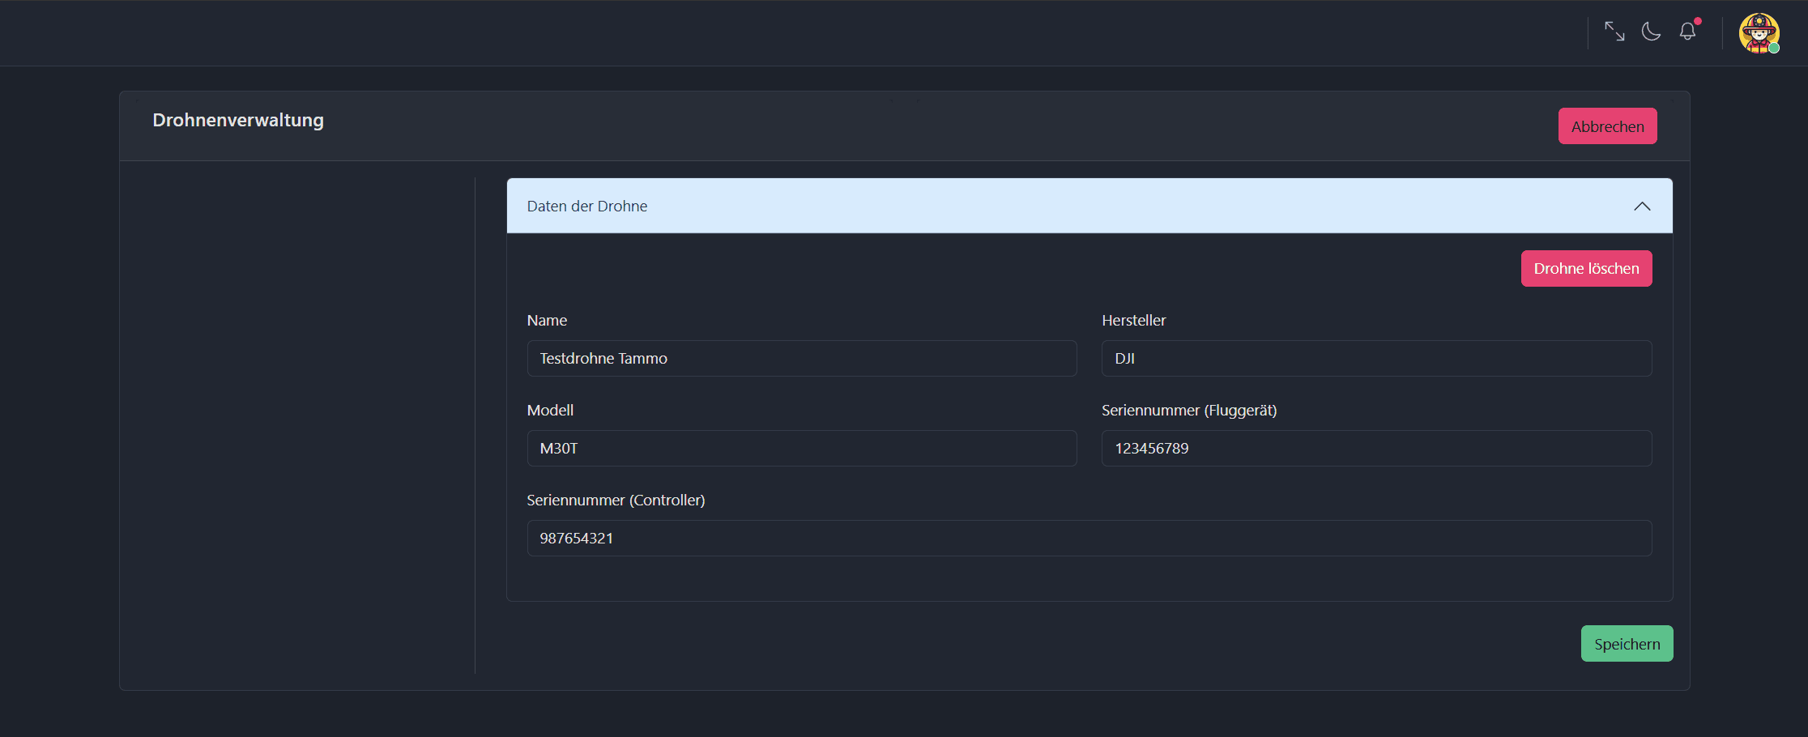
Task: Click the Hersteller field showing DJI
Action: [x=1375, y=359]
